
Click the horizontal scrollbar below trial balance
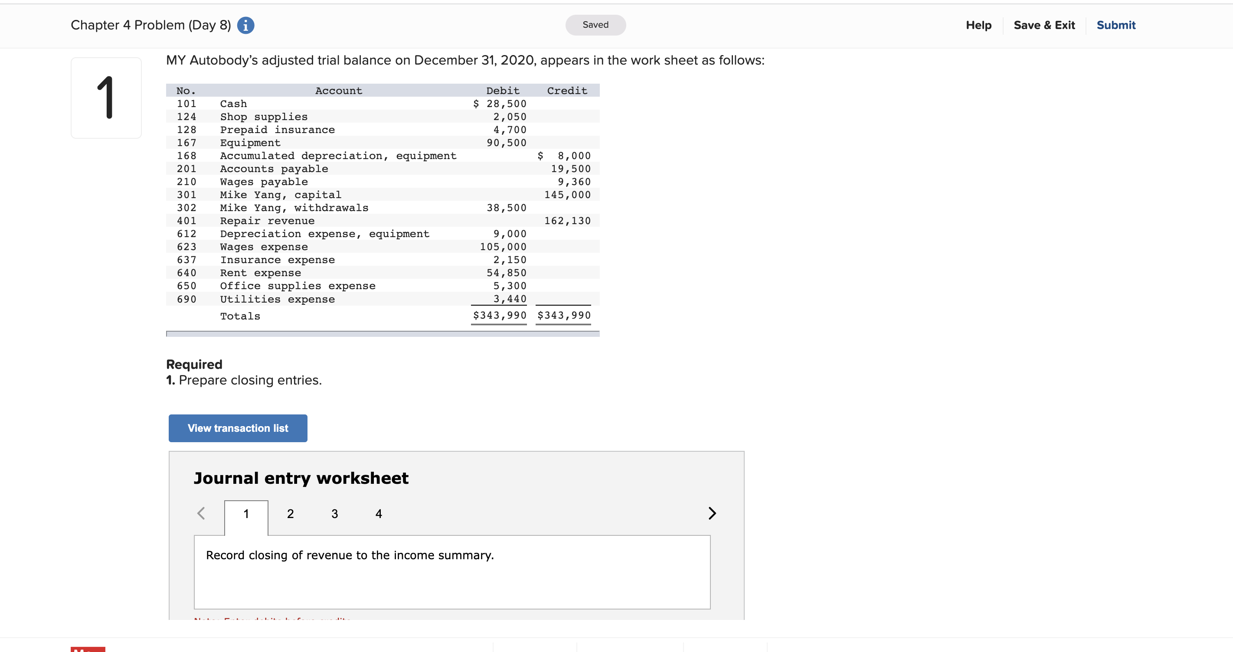[x=383, y=334]
